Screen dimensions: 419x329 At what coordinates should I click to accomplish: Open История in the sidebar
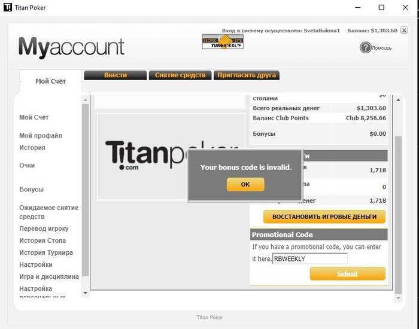click(x=32, y=148)
